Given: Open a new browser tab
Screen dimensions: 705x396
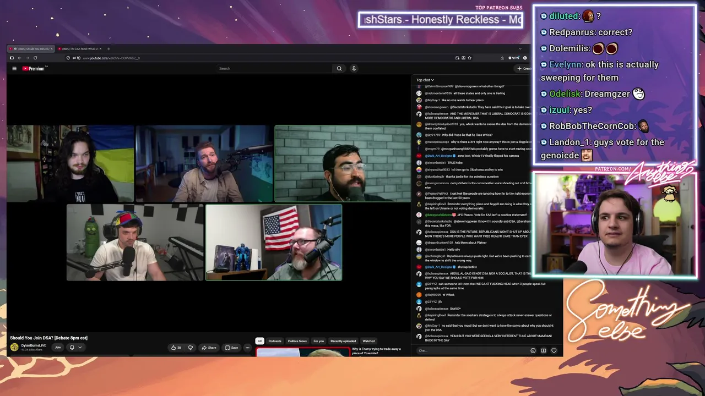Looking at the screenshot, I should point(109,49).
